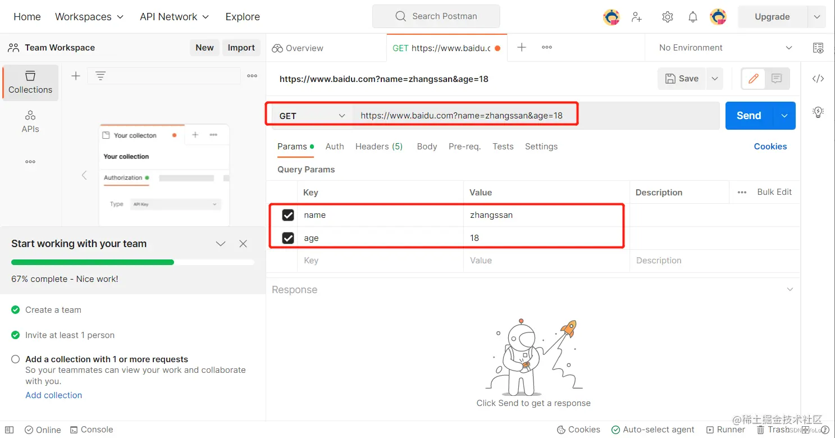Select the Auth tab
835x438 pixels.
335,147
